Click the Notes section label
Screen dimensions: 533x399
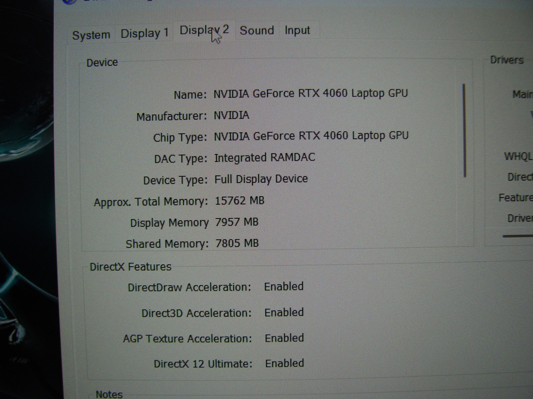[x=109, y=394]
